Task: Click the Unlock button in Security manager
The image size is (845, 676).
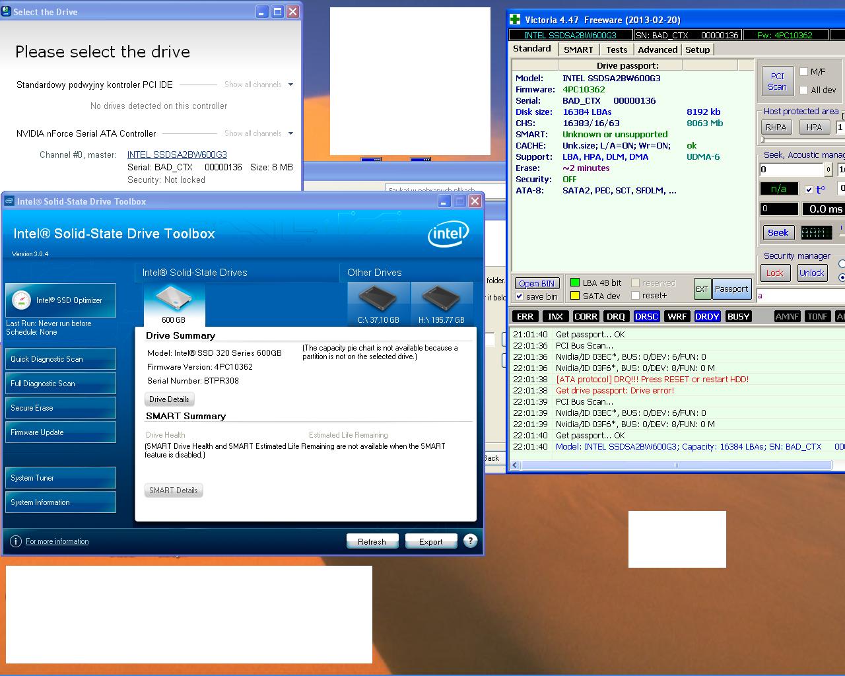Action: (811, 273)
